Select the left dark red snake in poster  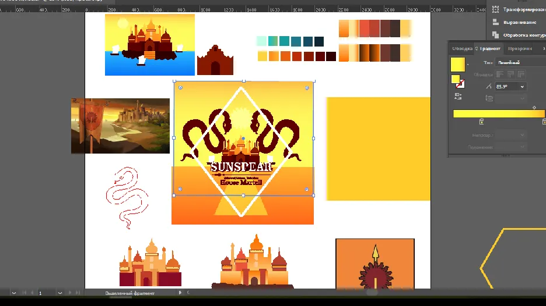click(x=207, y=135)
